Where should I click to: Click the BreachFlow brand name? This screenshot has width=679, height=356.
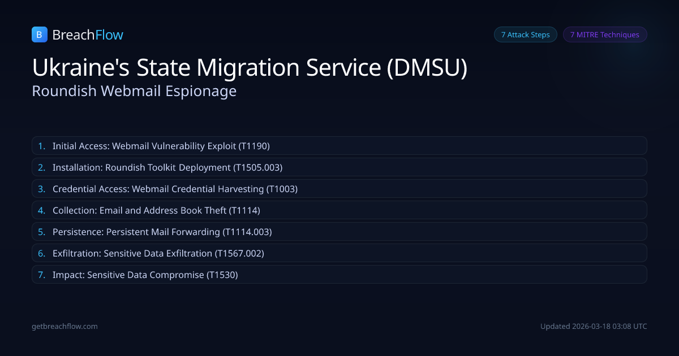point(88,35)
